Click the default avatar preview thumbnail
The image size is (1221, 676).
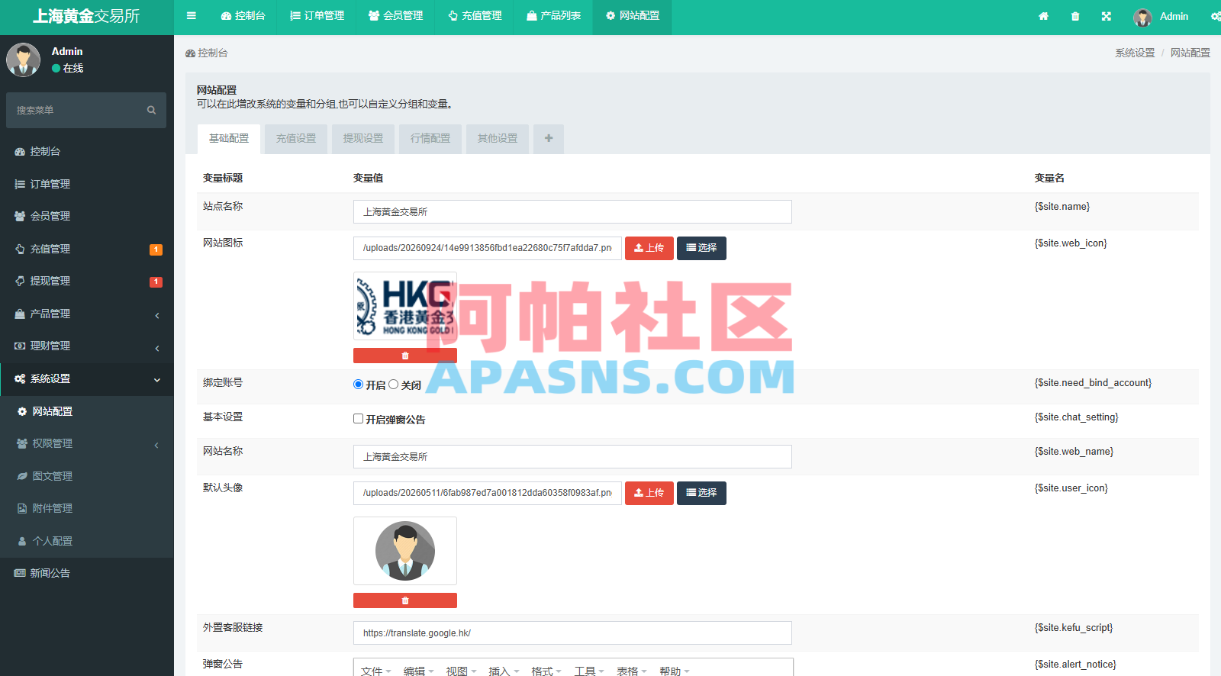[x=405, y=551]
